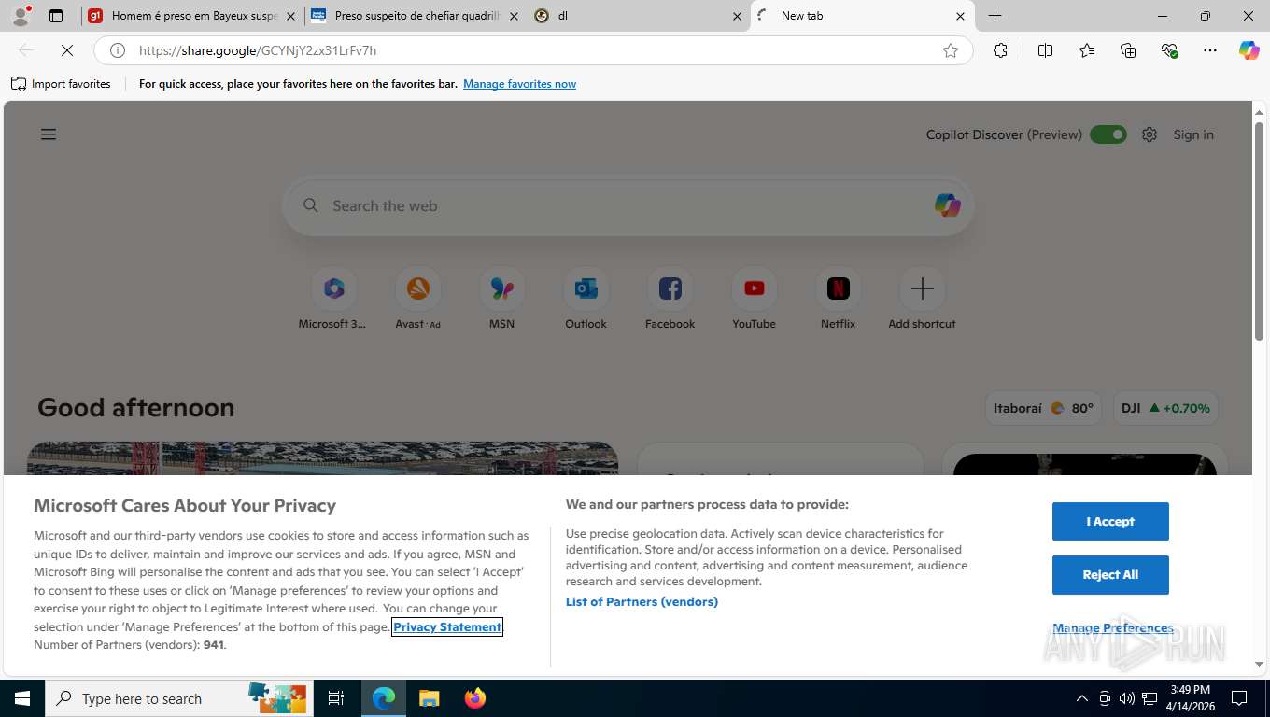Viewport: 1270px width, 717px height.
Task: Open the new tab page hamburger menu
Action: point(49,134)
